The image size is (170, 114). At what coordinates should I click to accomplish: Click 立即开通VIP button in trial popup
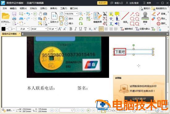coord(139,99)
